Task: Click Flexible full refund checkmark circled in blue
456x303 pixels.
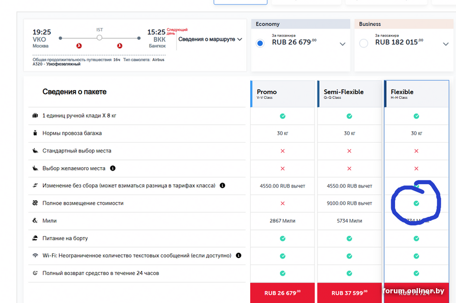Action: 416,203
